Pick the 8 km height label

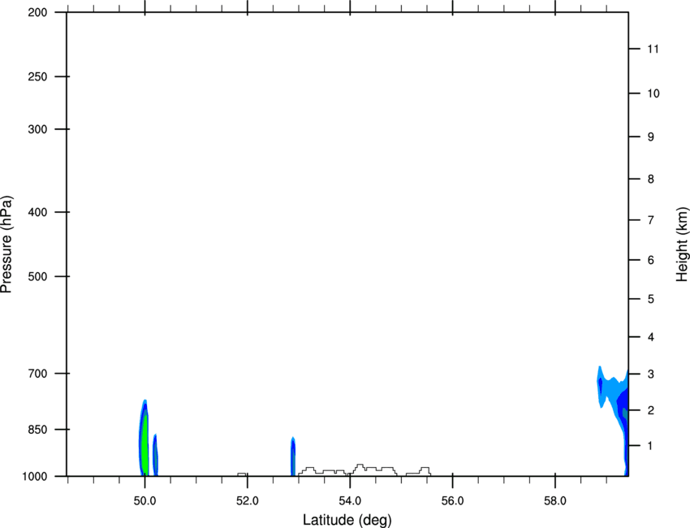coord(651,180)
